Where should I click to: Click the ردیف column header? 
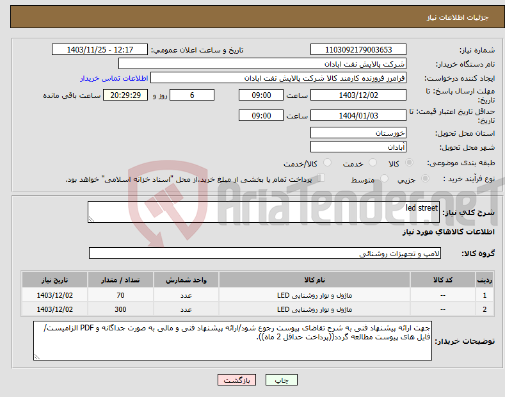pos(485,280)
